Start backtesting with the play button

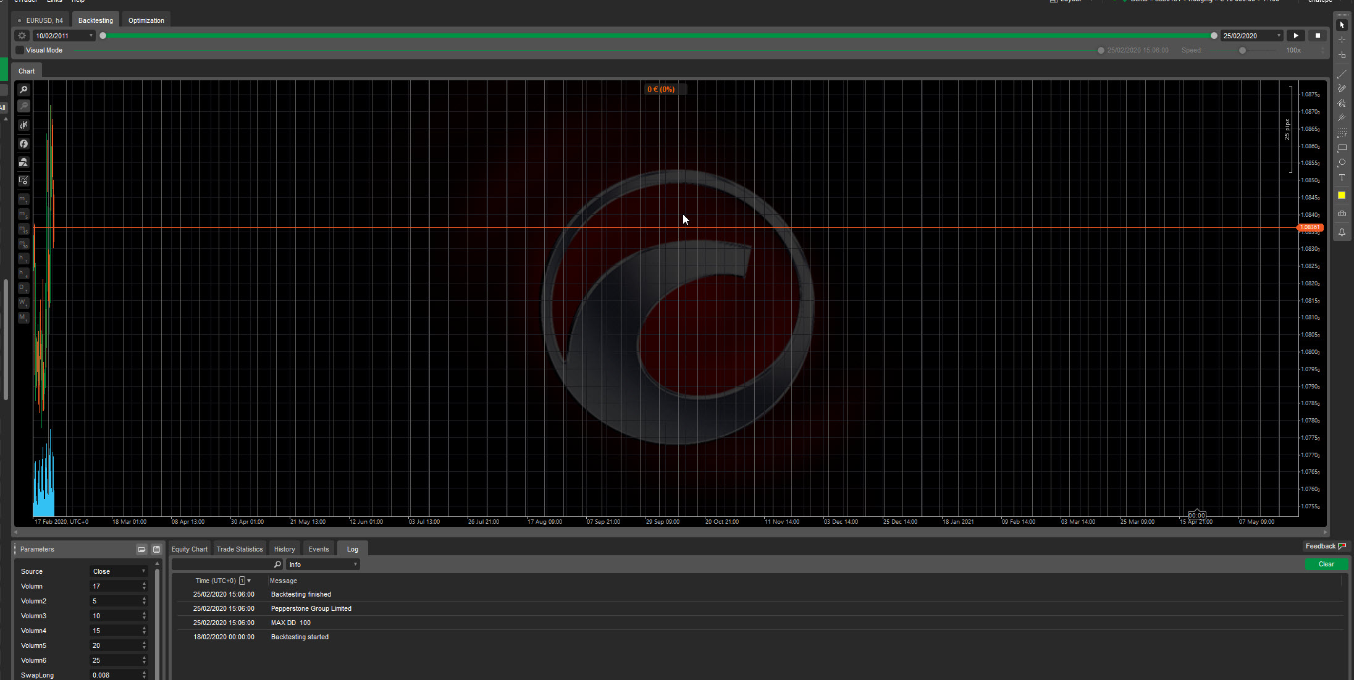click(1296, 36)
